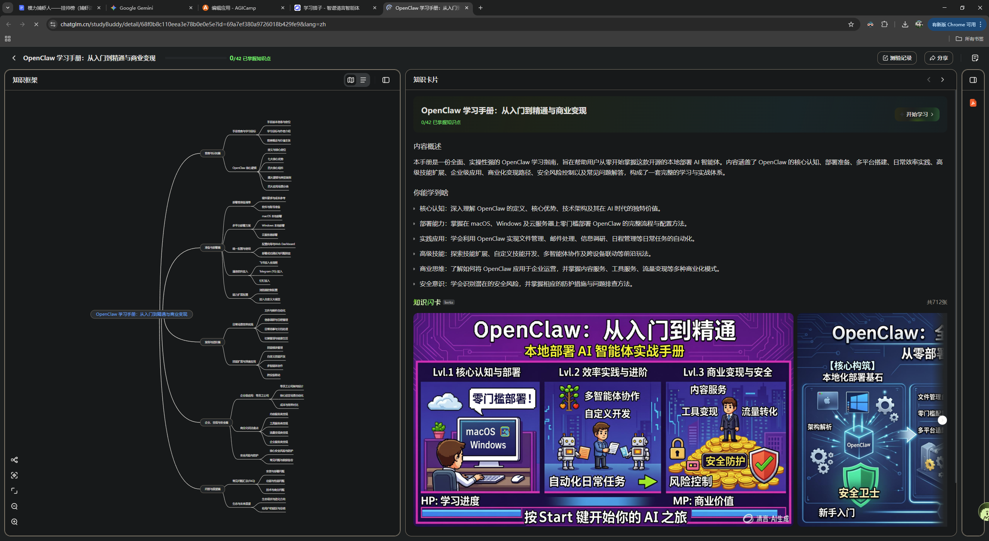Screen dimensions: 989x541
Task: Click the 0/42 learning progress bar
Action: tap(196, 58)
